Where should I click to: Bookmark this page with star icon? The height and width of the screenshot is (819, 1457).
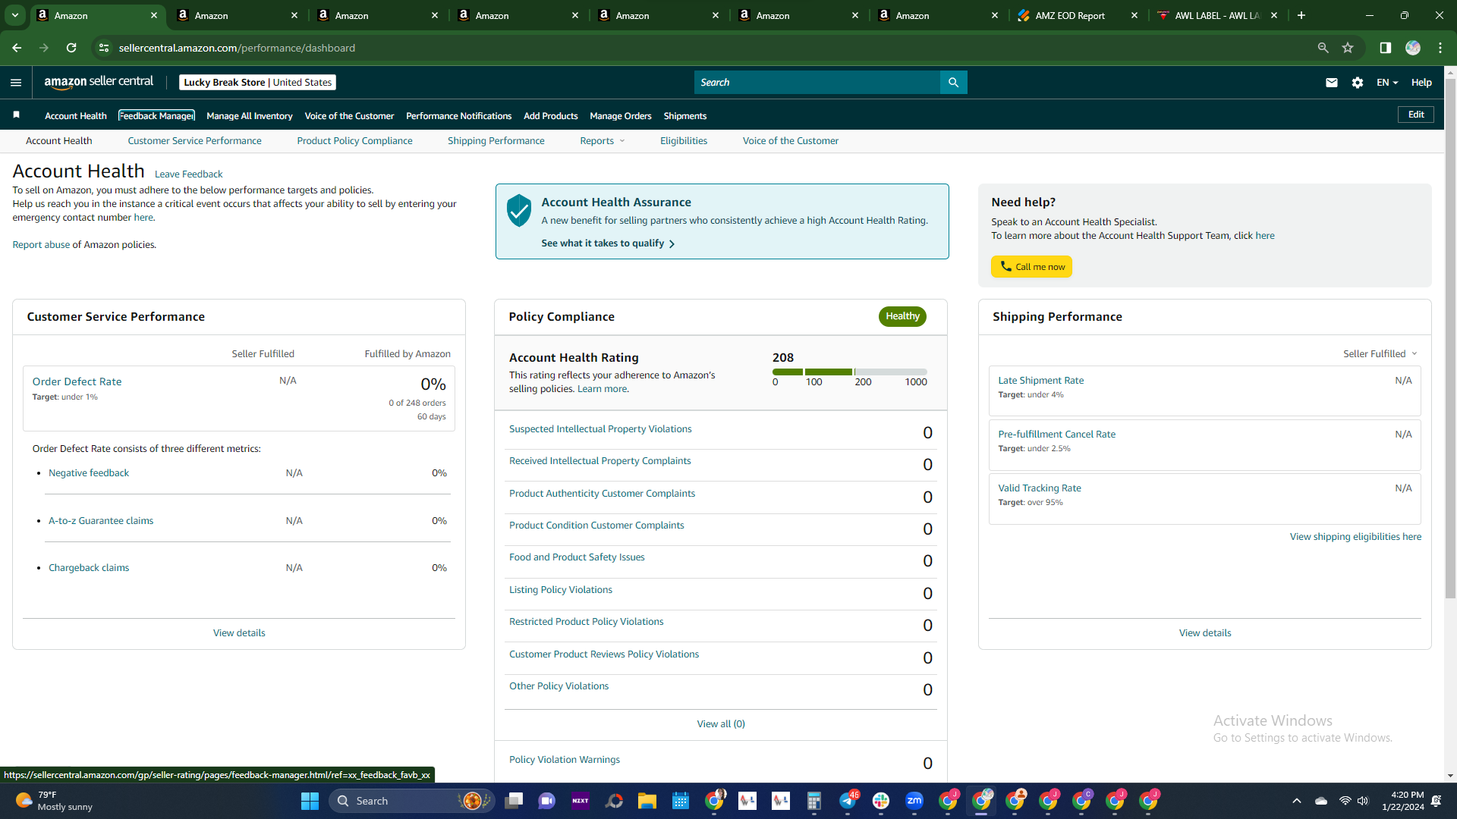coord(1348,48)
